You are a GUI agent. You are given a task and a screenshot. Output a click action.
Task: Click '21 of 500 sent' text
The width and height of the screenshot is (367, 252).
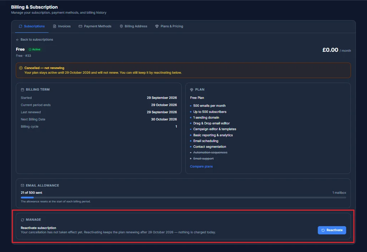[31, 193]
